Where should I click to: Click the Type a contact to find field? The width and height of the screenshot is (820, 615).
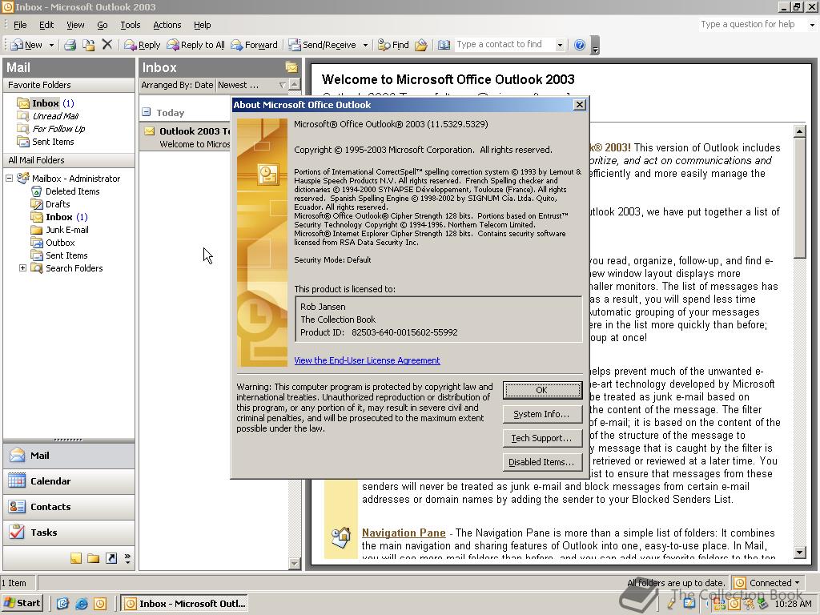(x=504, y=45)
